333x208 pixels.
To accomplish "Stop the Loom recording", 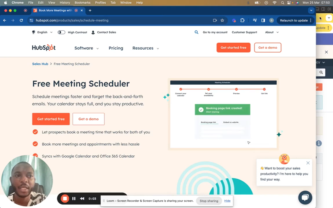I will (x=65, y=199).
